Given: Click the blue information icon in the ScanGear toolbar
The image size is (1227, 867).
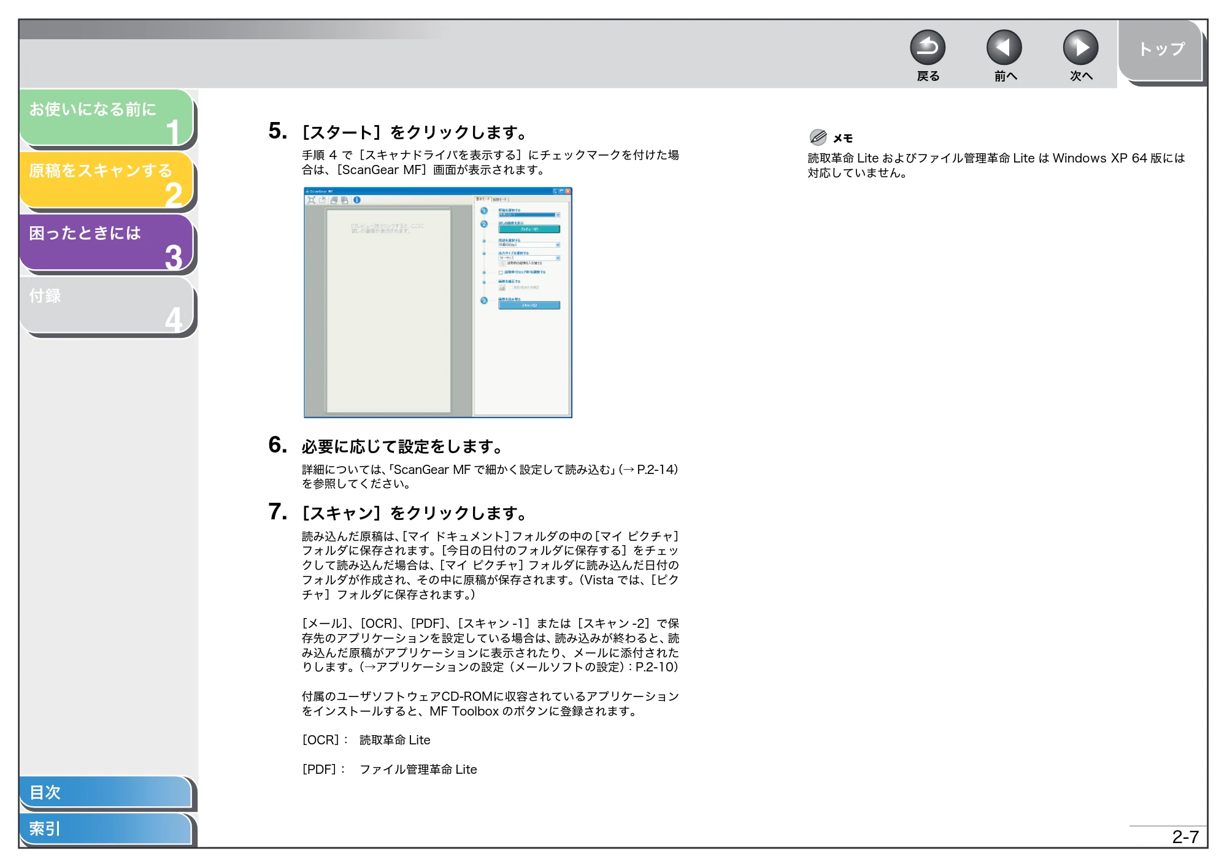Looking at the screenshot, I should [357, 200].
